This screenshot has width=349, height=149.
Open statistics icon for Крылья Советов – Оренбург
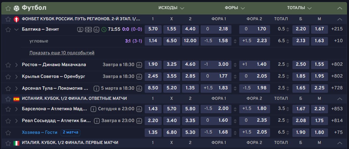139,77
